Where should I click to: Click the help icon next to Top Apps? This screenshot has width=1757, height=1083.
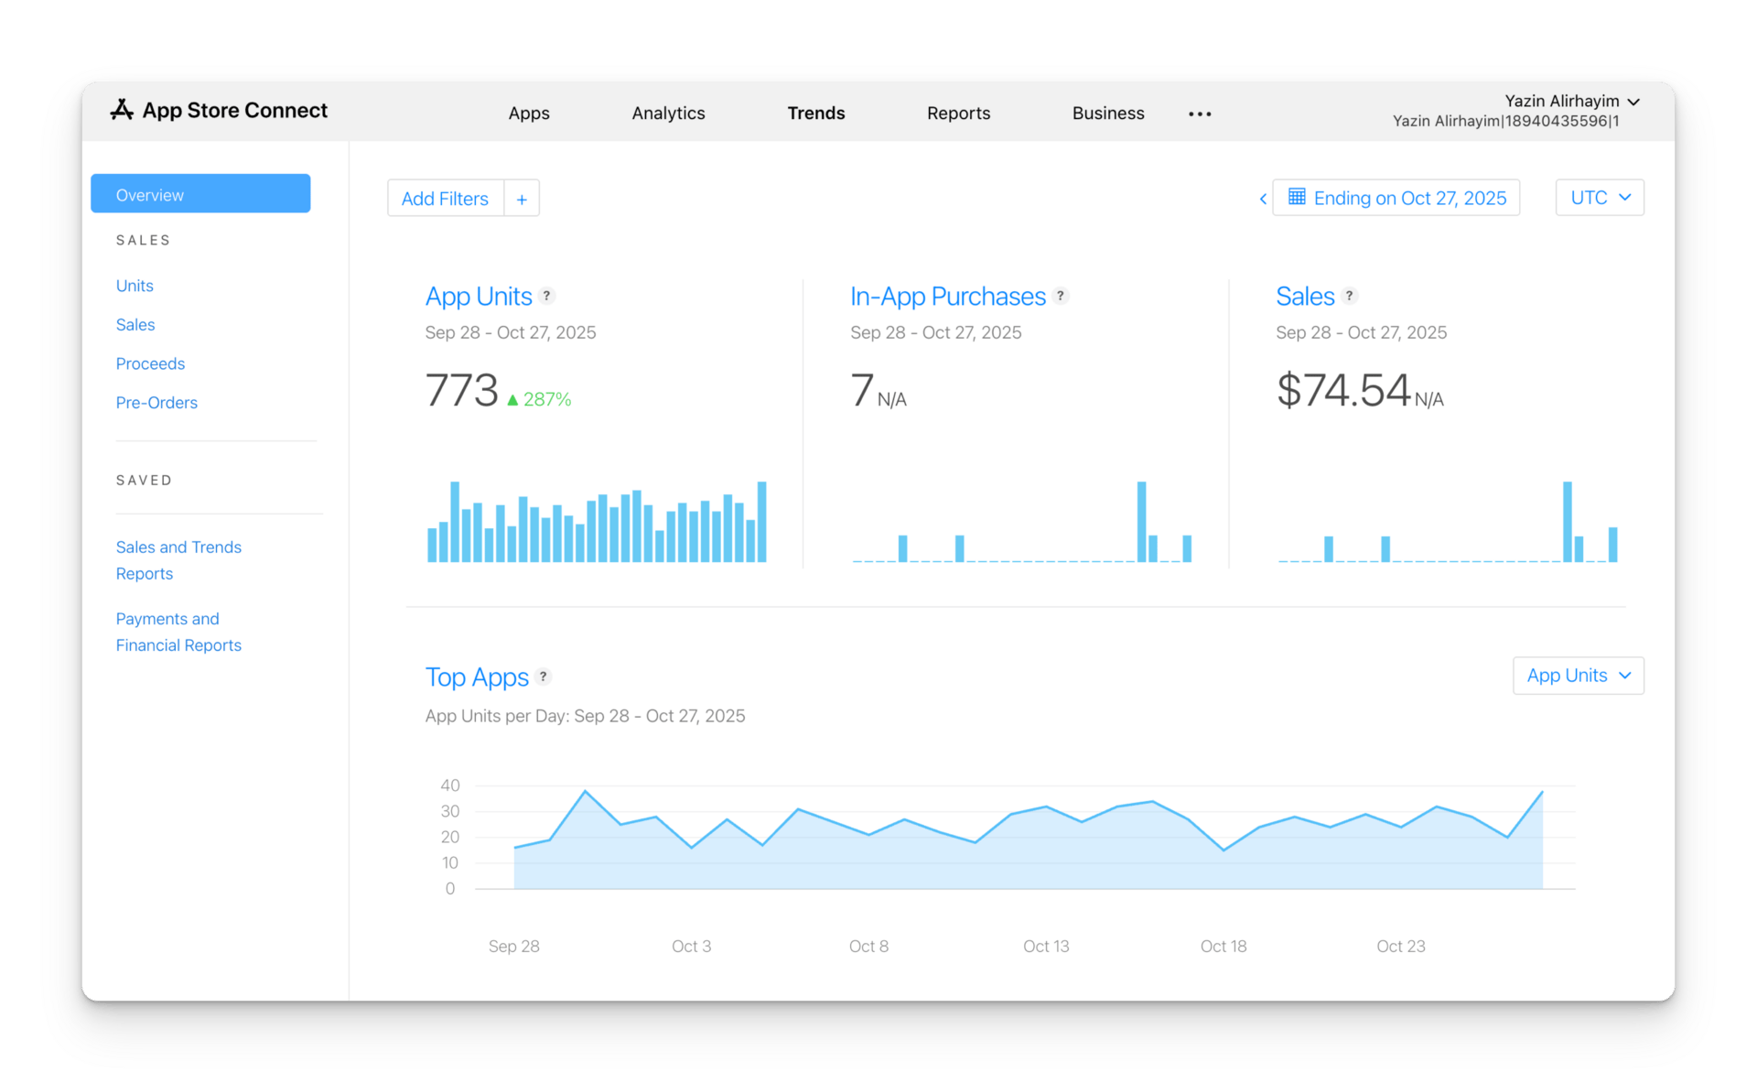544,677
